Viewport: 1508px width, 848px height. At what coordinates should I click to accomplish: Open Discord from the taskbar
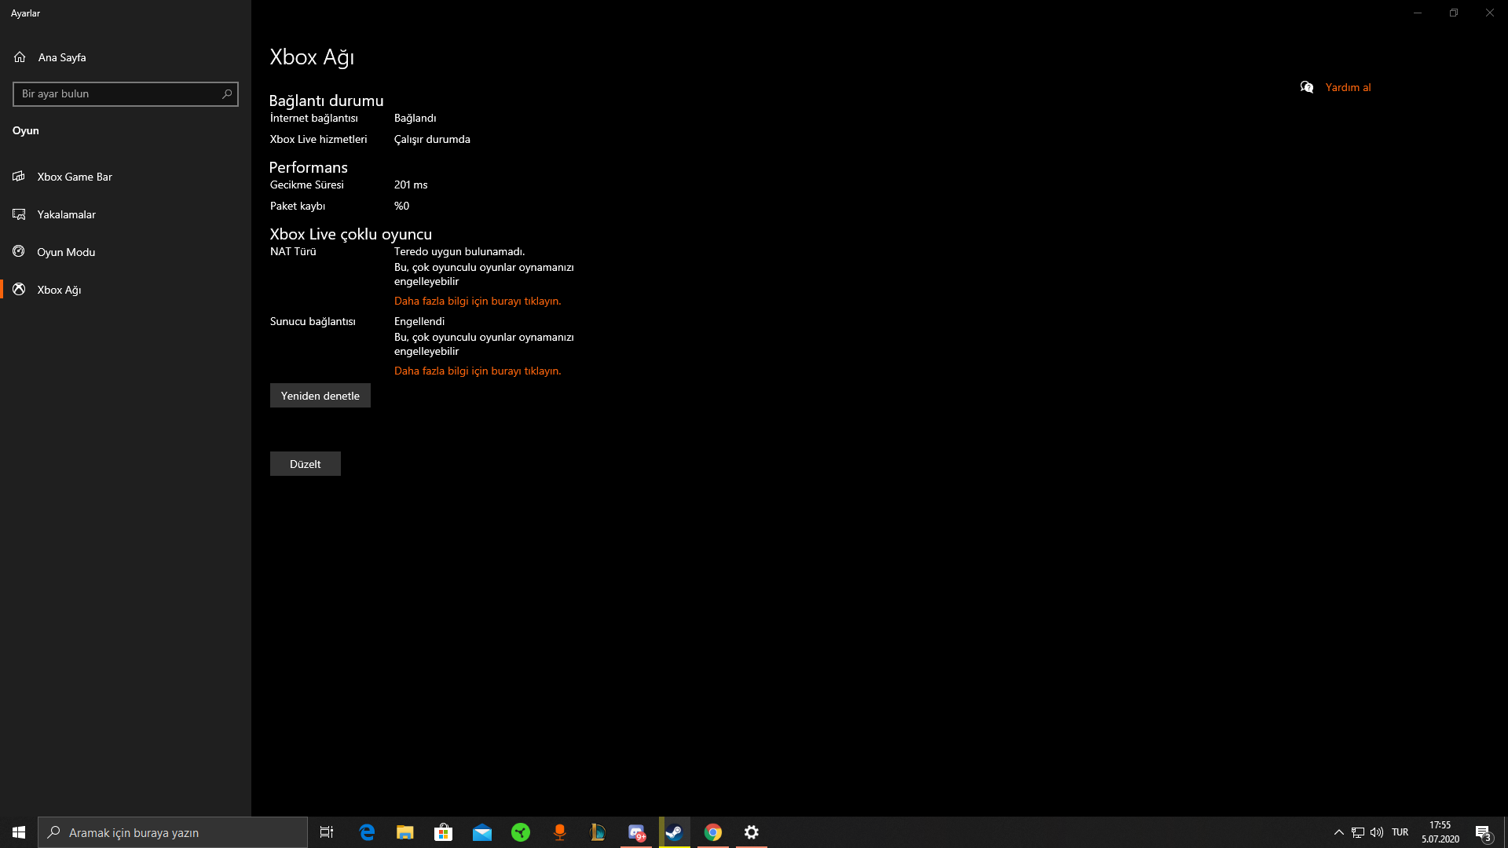636,832
